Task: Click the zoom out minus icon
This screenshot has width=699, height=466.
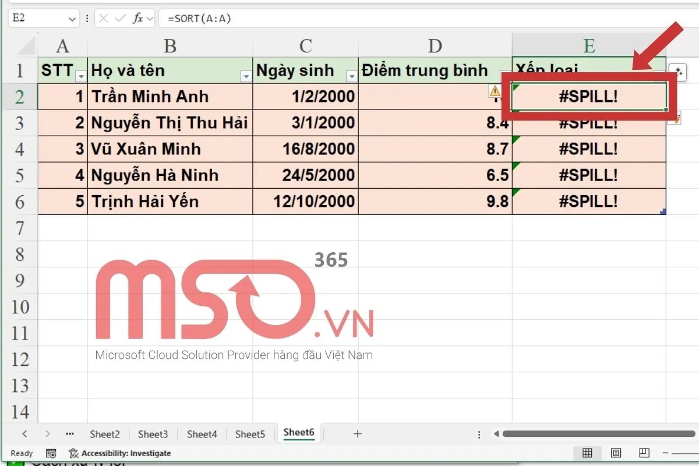Action: coord(666,453)
